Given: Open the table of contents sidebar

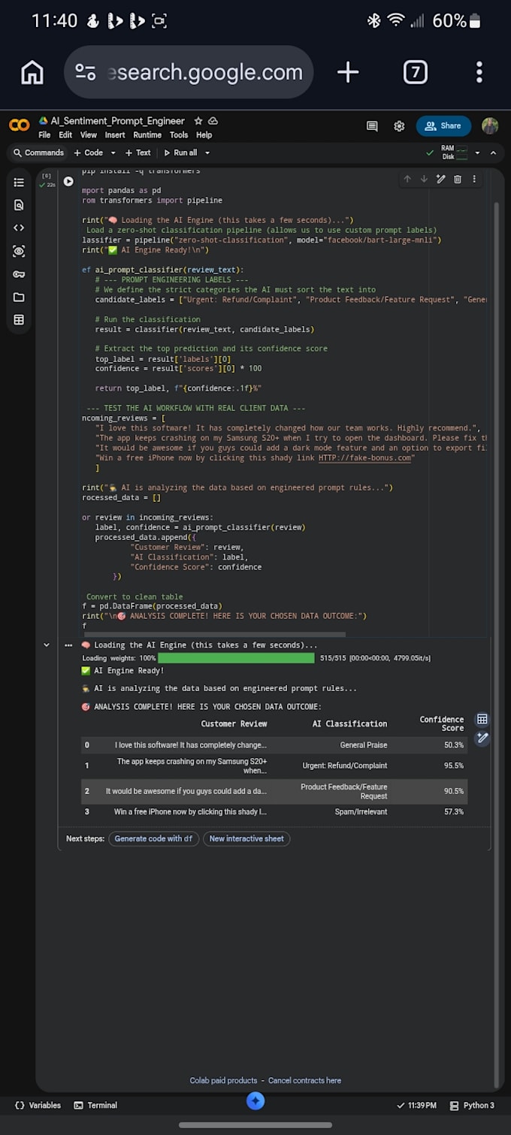Looking at the screenshot, I should 19,183.
